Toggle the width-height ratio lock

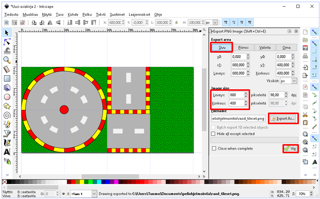point(176,23)
